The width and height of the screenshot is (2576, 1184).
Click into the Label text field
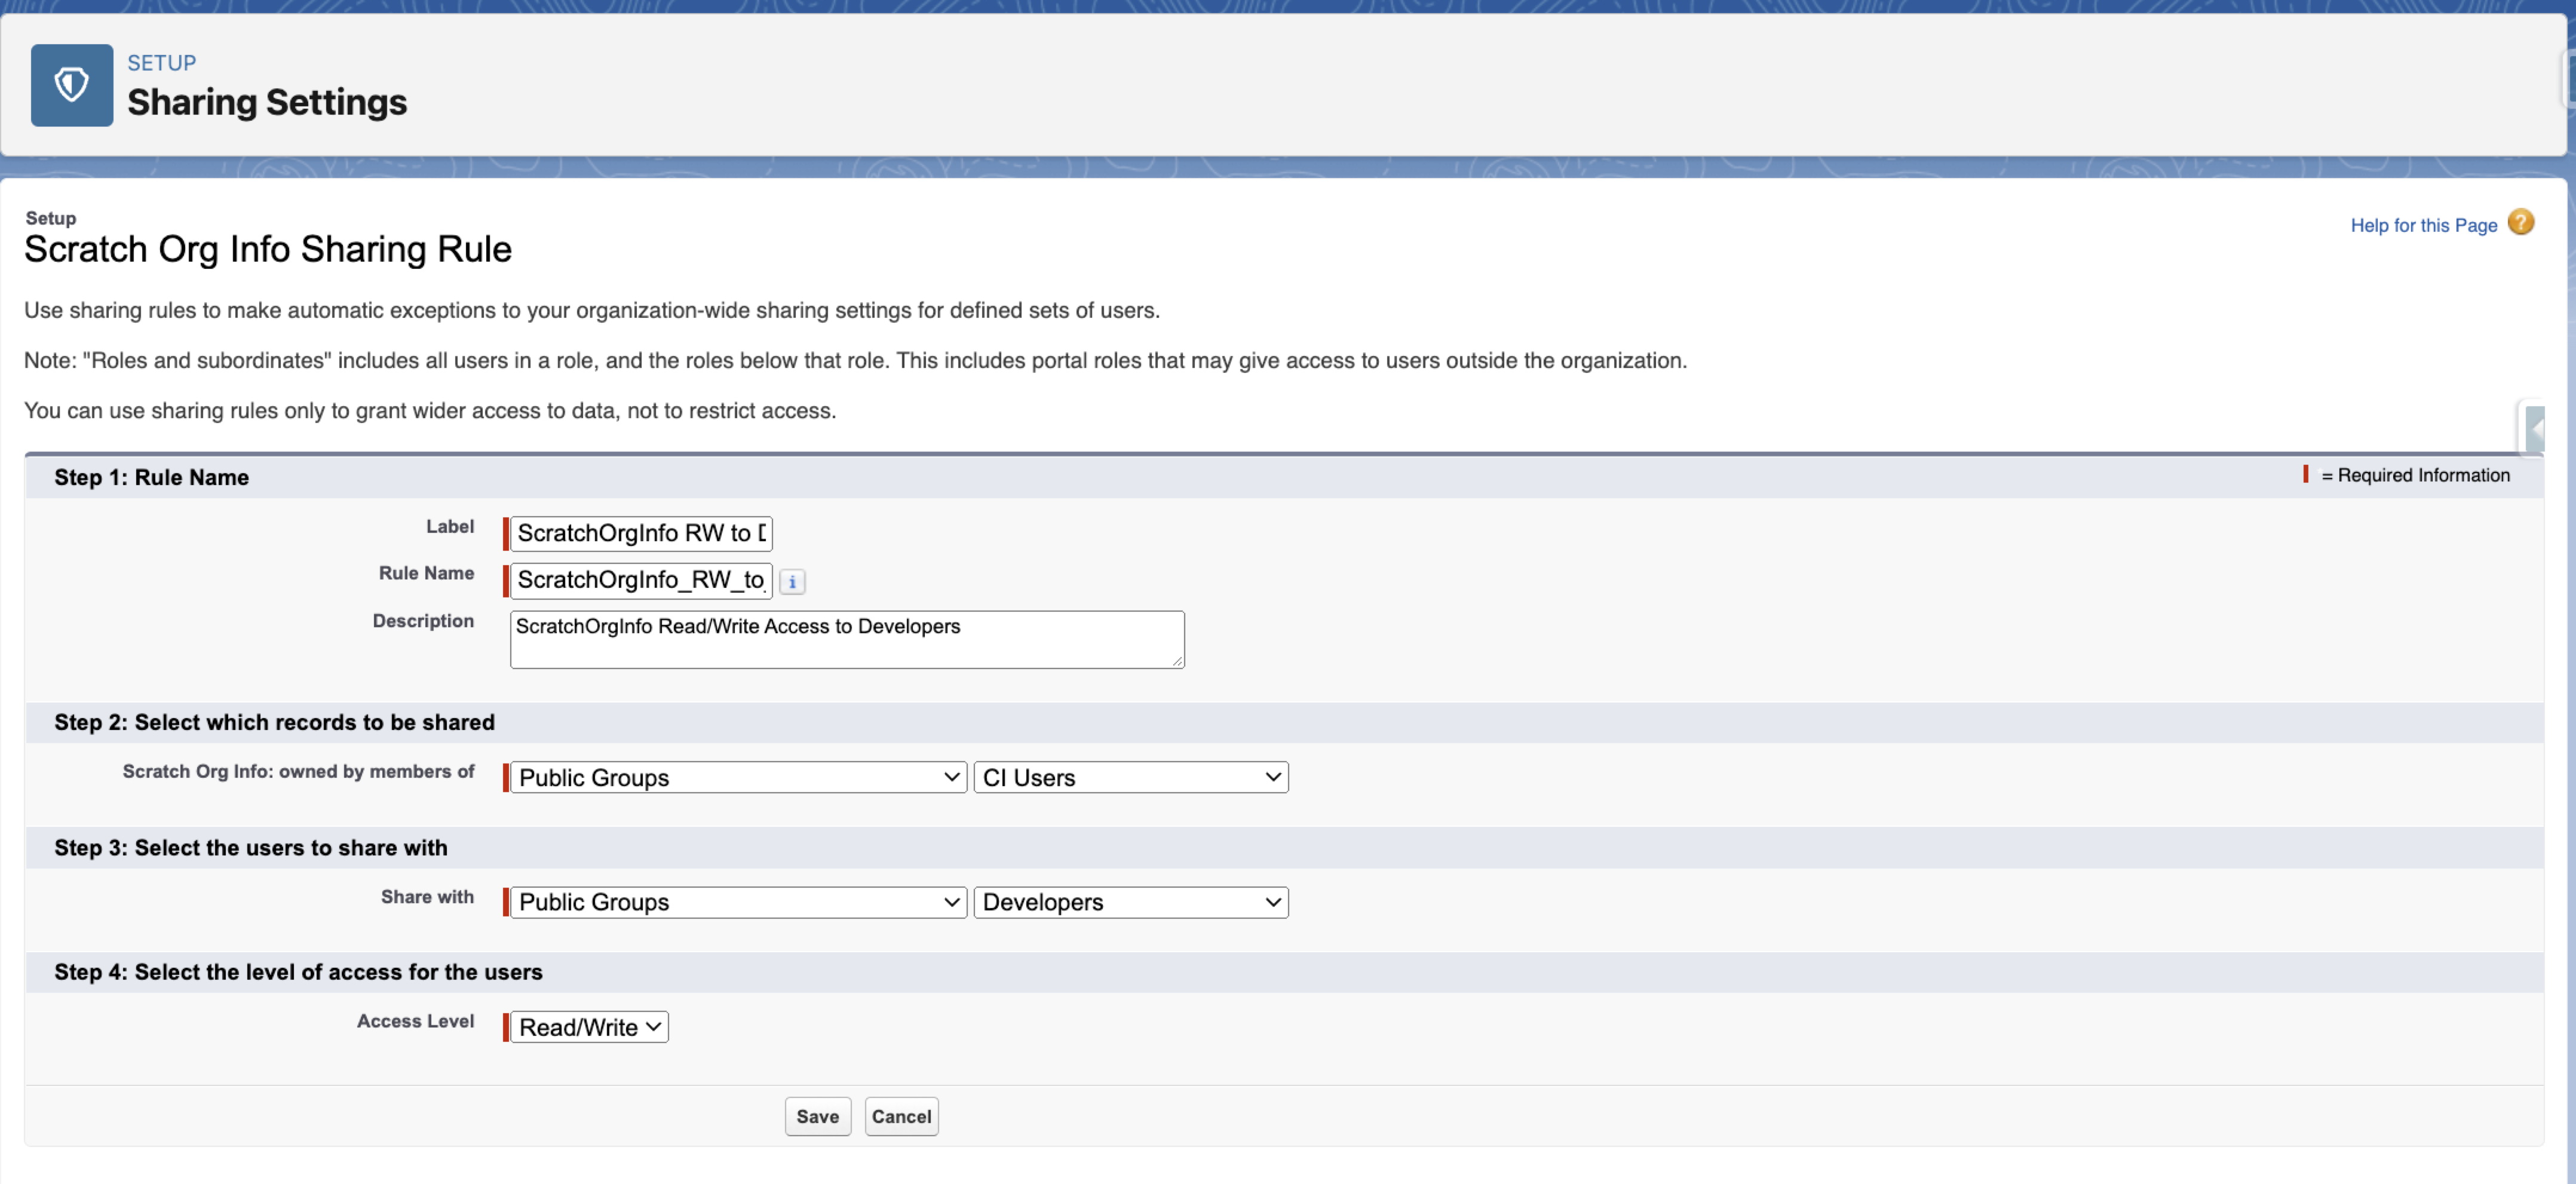coord(640,533)
